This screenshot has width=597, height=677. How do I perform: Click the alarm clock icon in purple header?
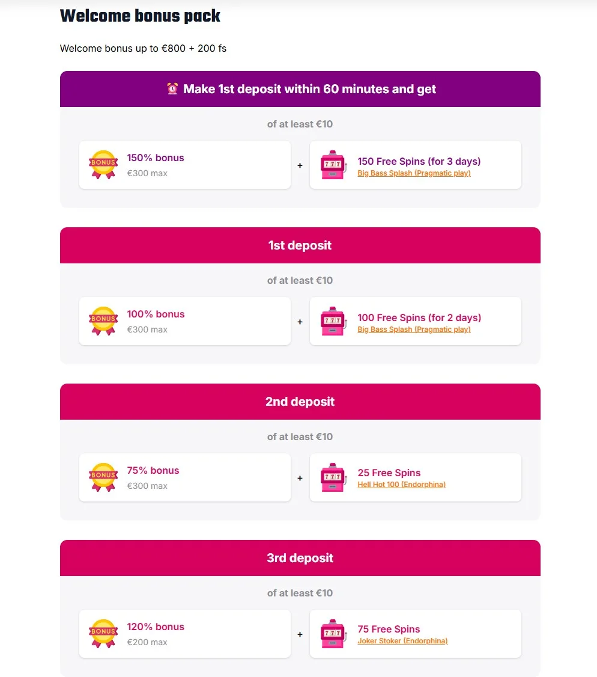point(172,89)
